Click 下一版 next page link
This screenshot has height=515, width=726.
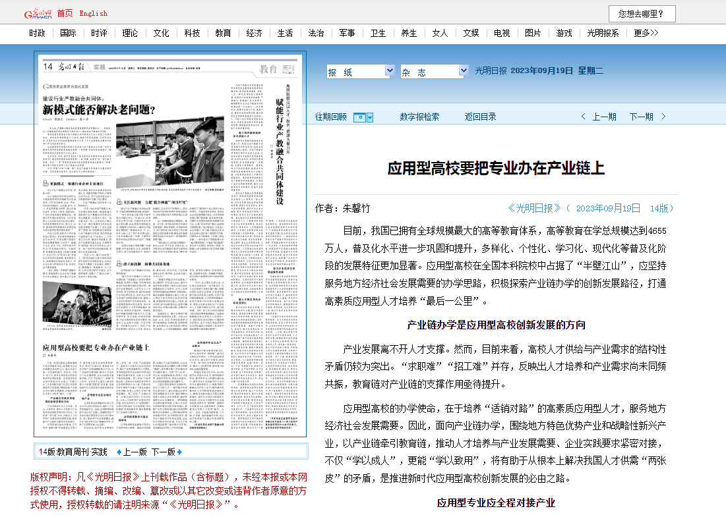164,452
